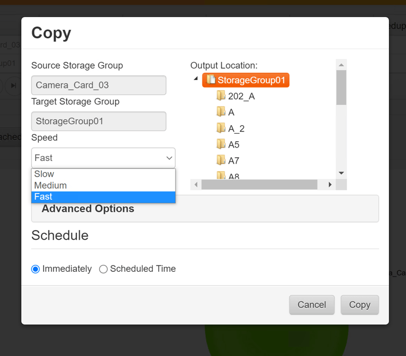The image size is (406, 356).
Task: Click the A_2 folder icon
Action: pos(221,128)
